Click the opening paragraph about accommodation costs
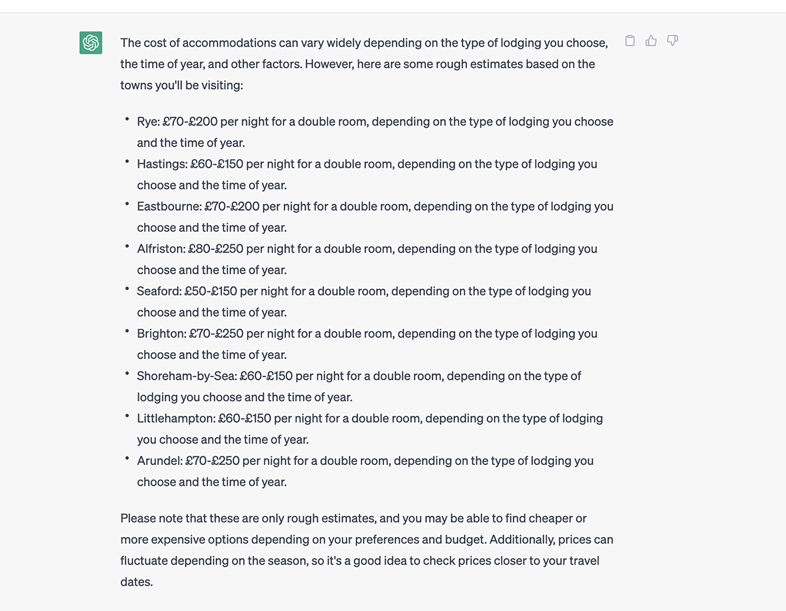This screenshot has width=786, height=611. pos(364,64)
